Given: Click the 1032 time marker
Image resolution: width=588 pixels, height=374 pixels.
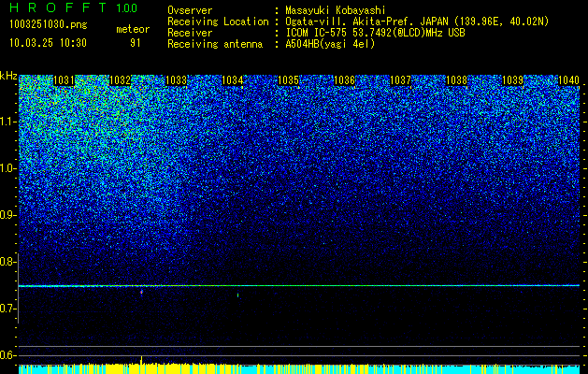Looking at the screenshot, I should [120, 80].
